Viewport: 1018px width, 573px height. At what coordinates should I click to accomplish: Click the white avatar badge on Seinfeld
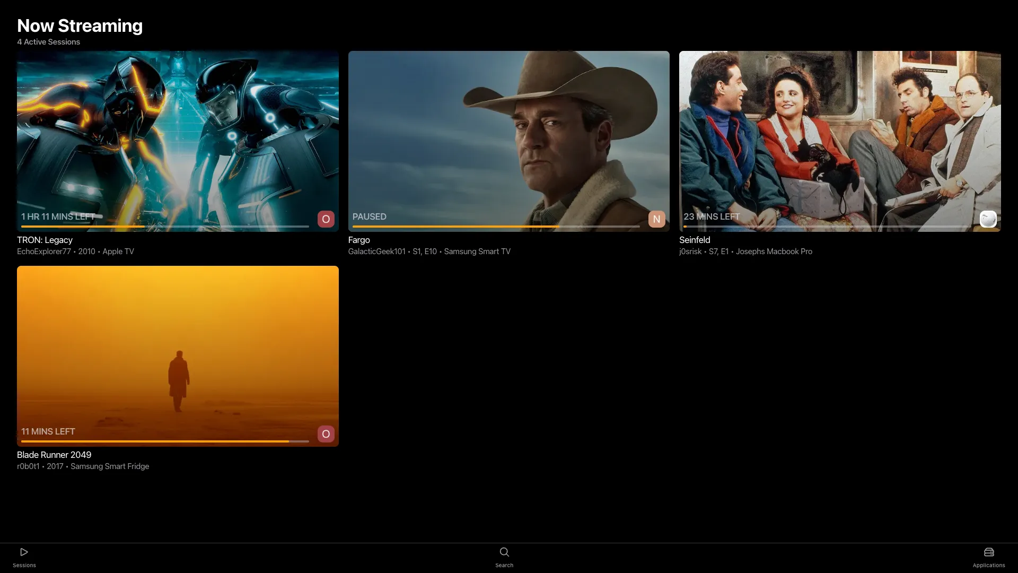(x=987, y=219)
